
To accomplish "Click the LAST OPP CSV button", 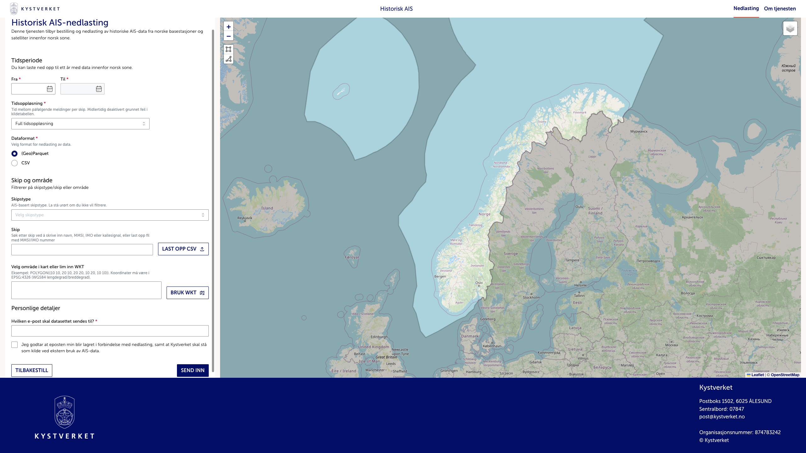I will click(183, 249).
